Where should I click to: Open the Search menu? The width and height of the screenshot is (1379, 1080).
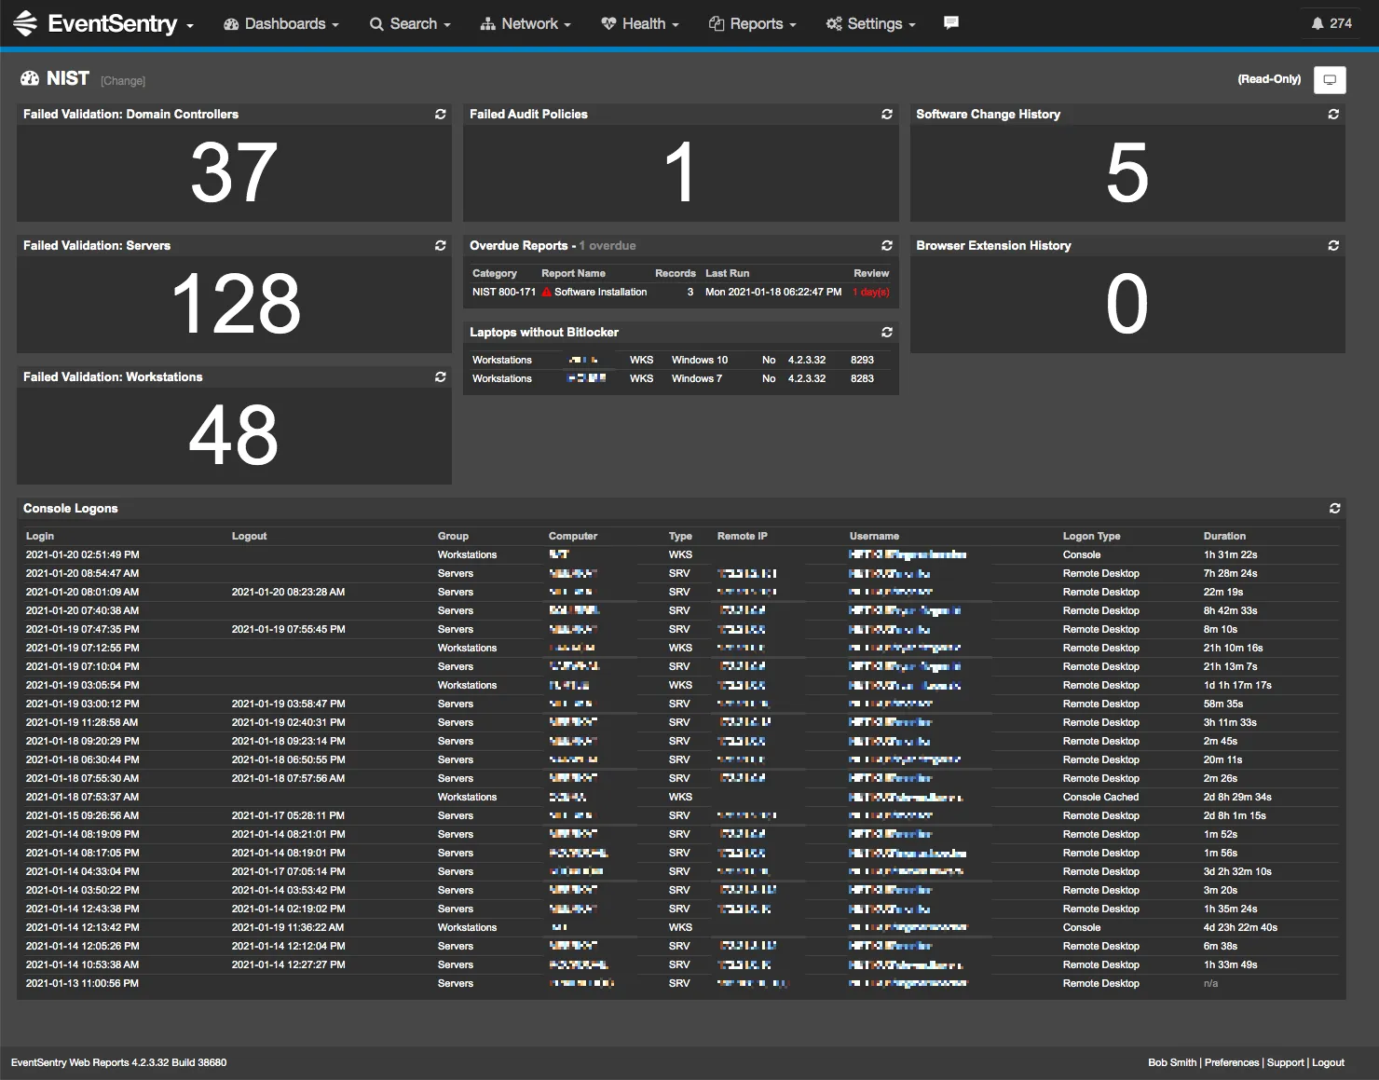pyautogui.click(x=410, y=23)
